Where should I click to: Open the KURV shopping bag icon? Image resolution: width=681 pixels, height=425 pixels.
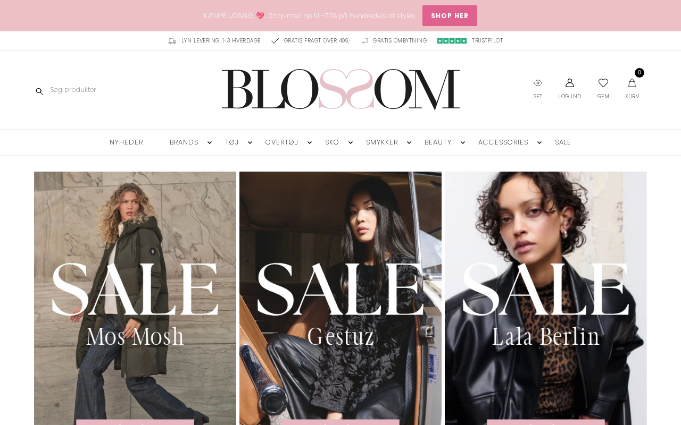(x=632, y=83)
